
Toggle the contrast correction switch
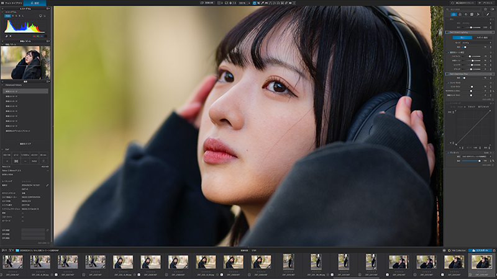(448, 82)
